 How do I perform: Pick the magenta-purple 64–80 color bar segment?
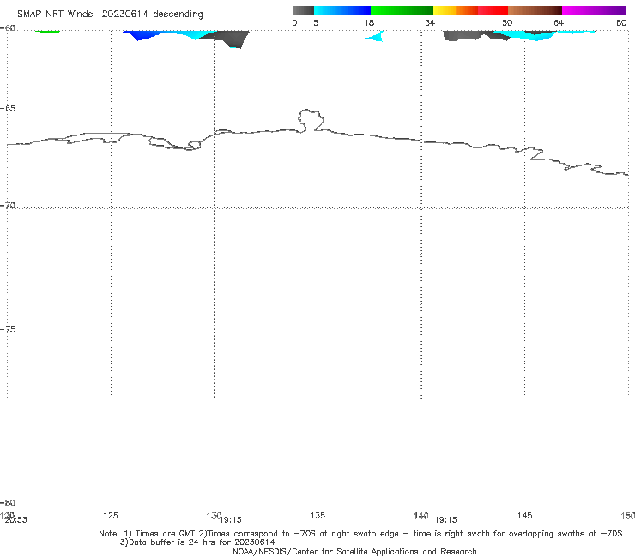point(594,10)
